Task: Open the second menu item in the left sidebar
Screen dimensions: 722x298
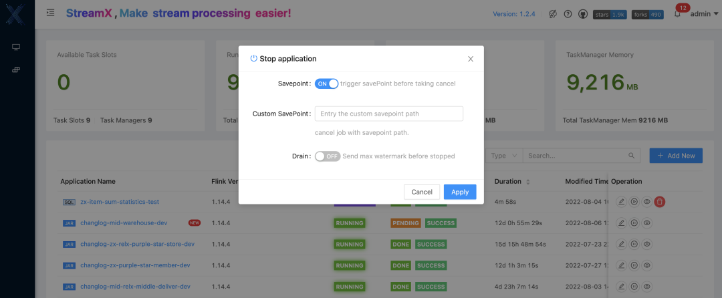Action: coord(16,70)
